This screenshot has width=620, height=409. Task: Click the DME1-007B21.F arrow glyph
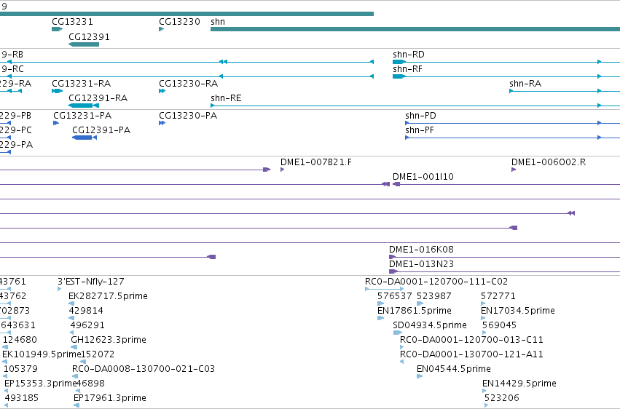[x=283, y=170]
